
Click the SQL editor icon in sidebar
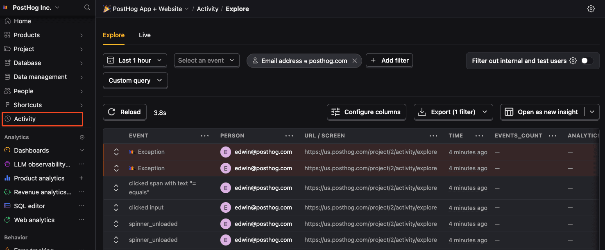7,206
